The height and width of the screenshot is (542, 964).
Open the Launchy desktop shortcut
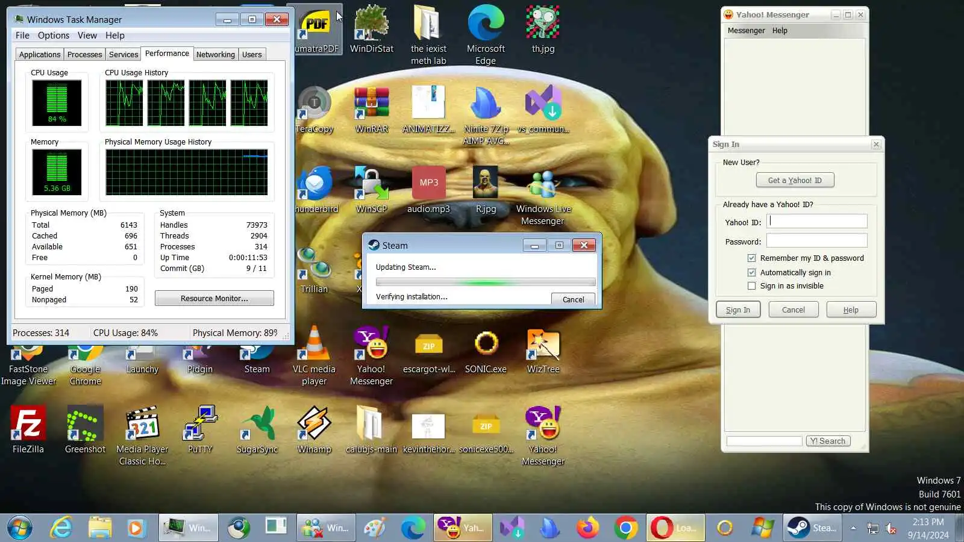click(x=142, y=360)
